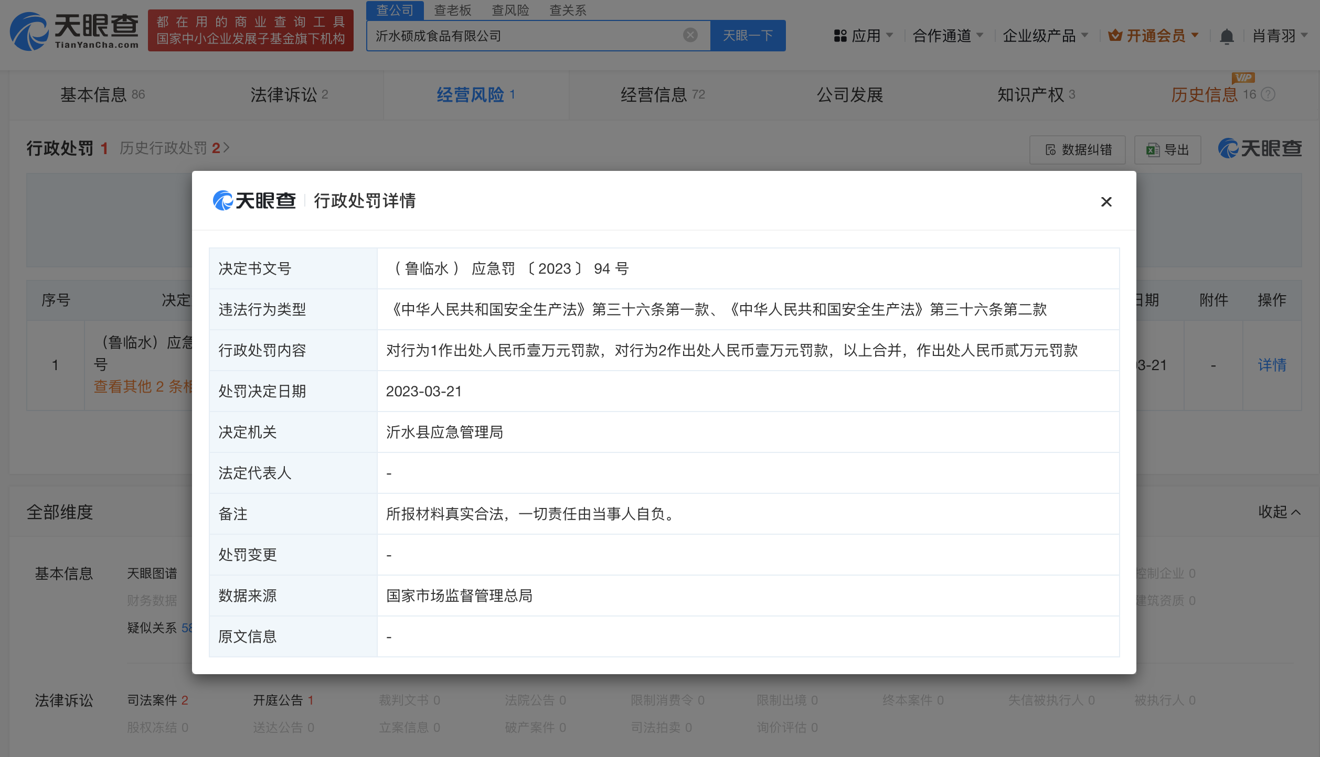Image resolution: width=1320 pixels, height=757 pixels.
Task: Click 终本案件 0 item
Action: (x=913, y=700)
